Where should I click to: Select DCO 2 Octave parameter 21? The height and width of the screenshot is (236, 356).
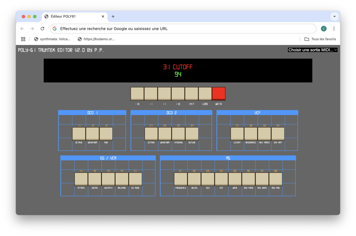pyautogui.click(x=151, y=134)
